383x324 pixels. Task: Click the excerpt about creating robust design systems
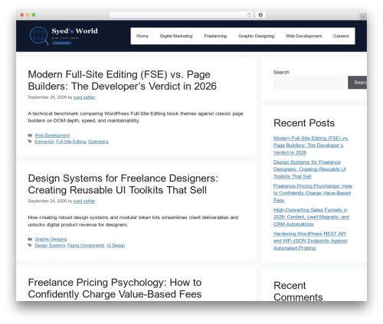tap(133, 221)
